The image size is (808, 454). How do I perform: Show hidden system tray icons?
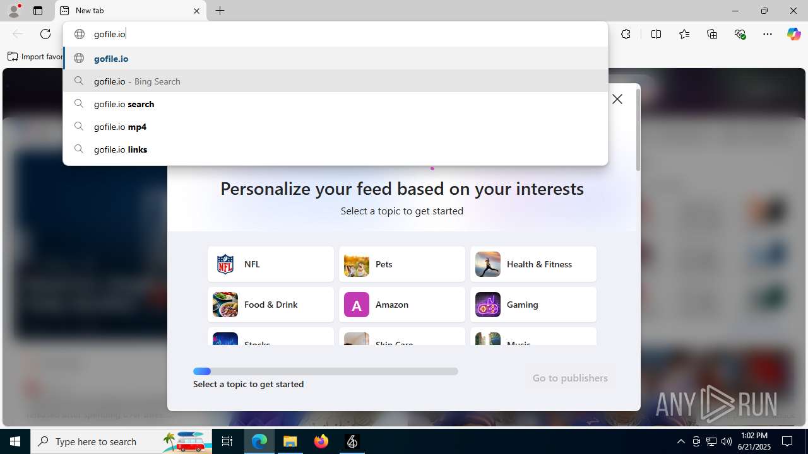(x=680, y=441)
